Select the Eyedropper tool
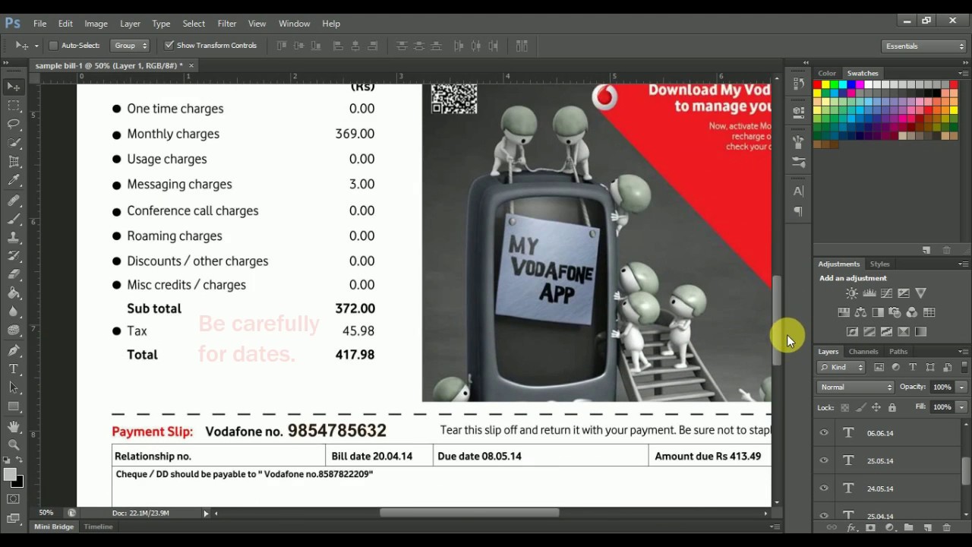972x547 pixels. coord(14,181)
